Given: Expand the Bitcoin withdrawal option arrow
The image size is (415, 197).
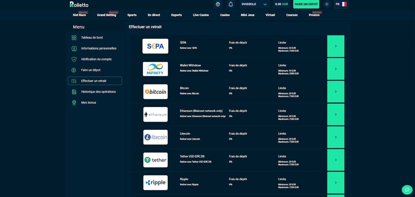Looking at the screenshot, I should pyautogui.click(x=335, y=92).
